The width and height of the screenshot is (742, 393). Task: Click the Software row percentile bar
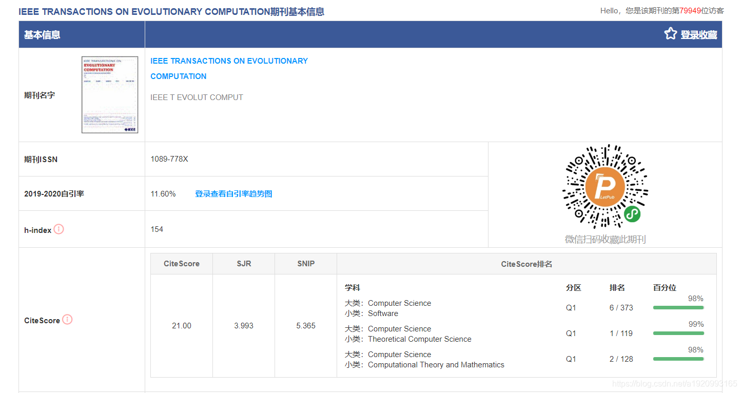678,307
